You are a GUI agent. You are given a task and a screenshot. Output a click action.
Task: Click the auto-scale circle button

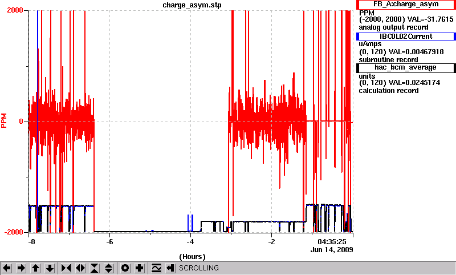pos(125,268)
